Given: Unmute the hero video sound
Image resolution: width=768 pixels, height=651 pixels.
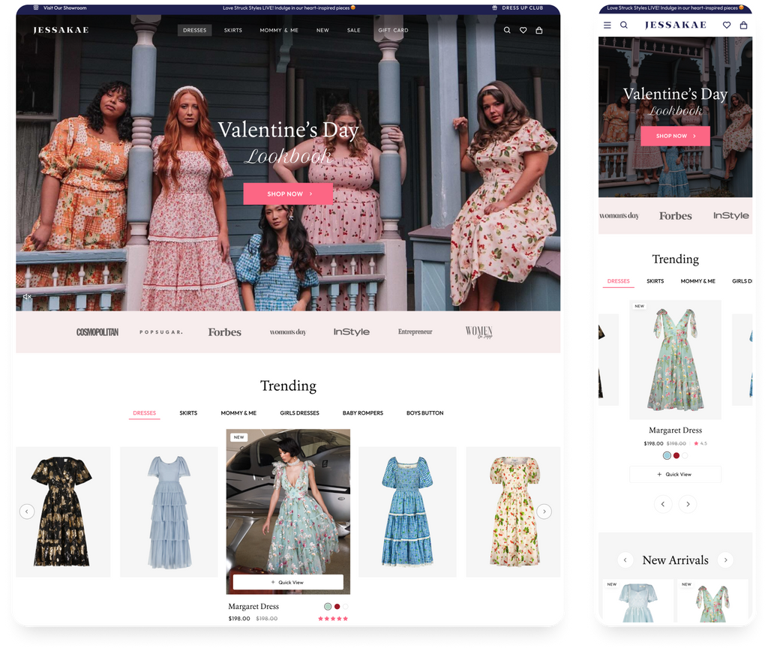Looking at the screenshot, I should [27, 297].
